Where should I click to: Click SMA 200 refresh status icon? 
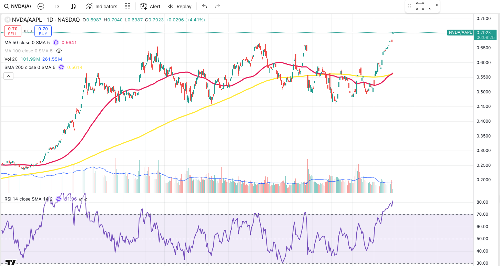61,67
